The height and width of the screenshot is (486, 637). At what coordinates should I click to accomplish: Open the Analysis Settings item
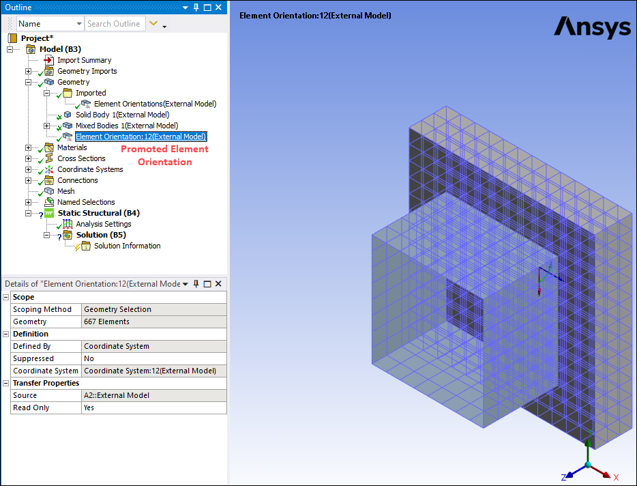[104, 224]
